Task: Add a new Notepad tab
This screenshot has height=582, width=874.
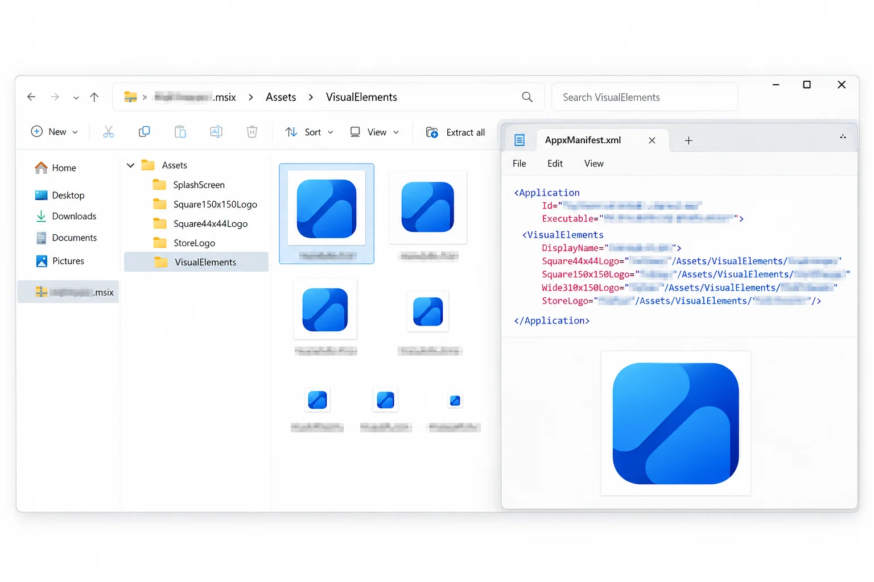Action: tap(689, 140)
